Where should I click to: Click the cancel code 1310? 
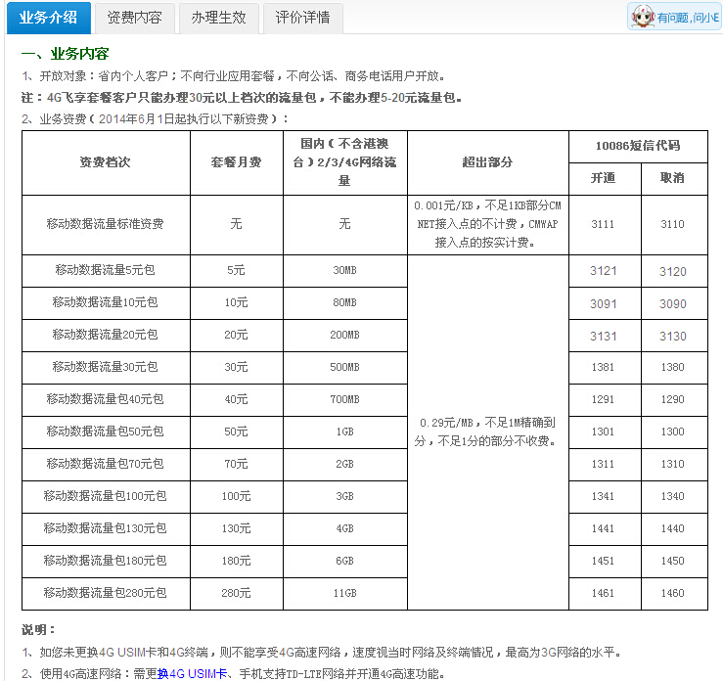pyautogui.click(x=672, y=465)
